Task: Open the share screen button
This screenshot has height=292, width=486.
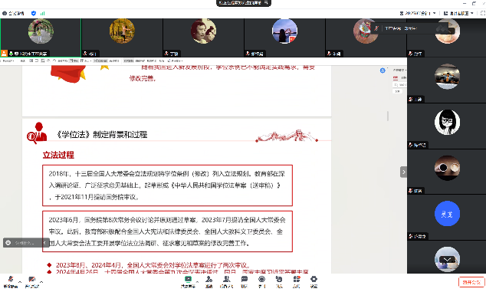Action: (x=188, y=282)
